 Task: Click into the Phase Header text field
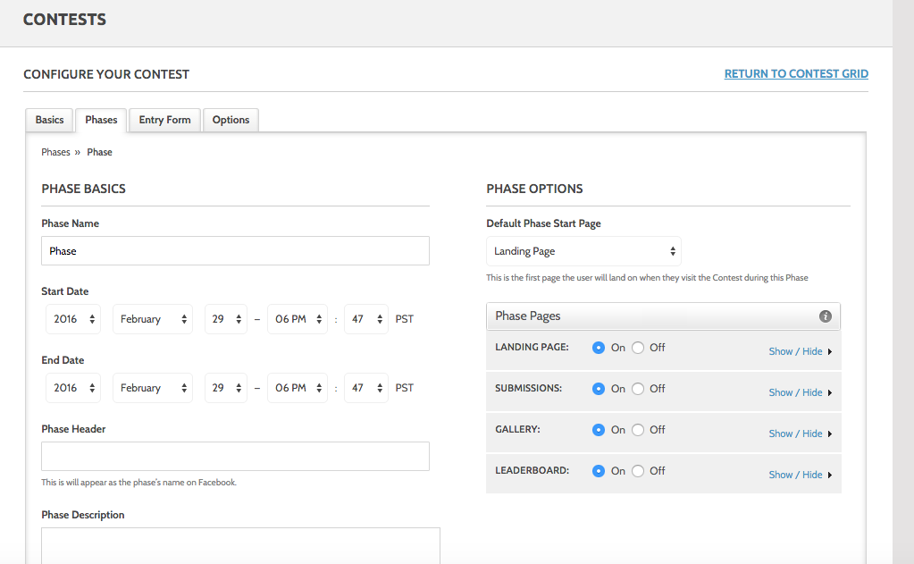235,456
